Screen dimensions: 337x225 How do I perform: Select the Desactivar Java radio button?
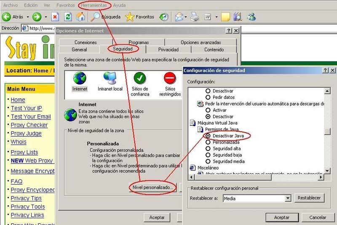207,136
